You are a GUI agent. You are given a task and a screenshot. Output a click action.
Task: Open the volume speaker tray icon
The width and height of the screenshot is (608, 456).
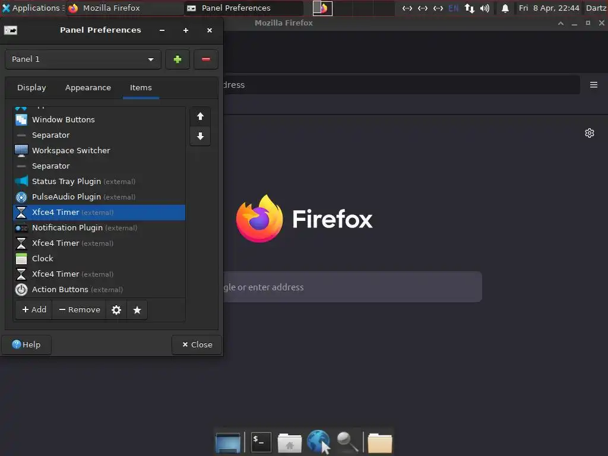coord(484,8)
